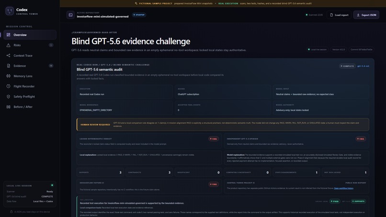386x217 pixels.
Task: Click the Codex Control Tower logo icon
Action: click(x=10, y=11)
